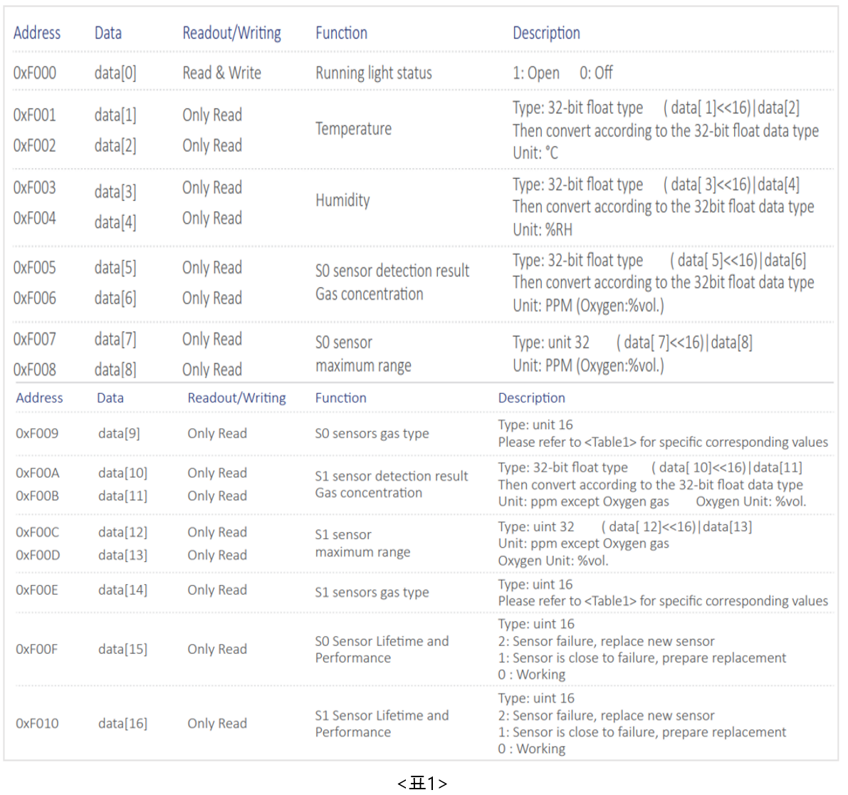Click "S1 Sensor Lifetime and Performance" text

(x=382, y=723)
